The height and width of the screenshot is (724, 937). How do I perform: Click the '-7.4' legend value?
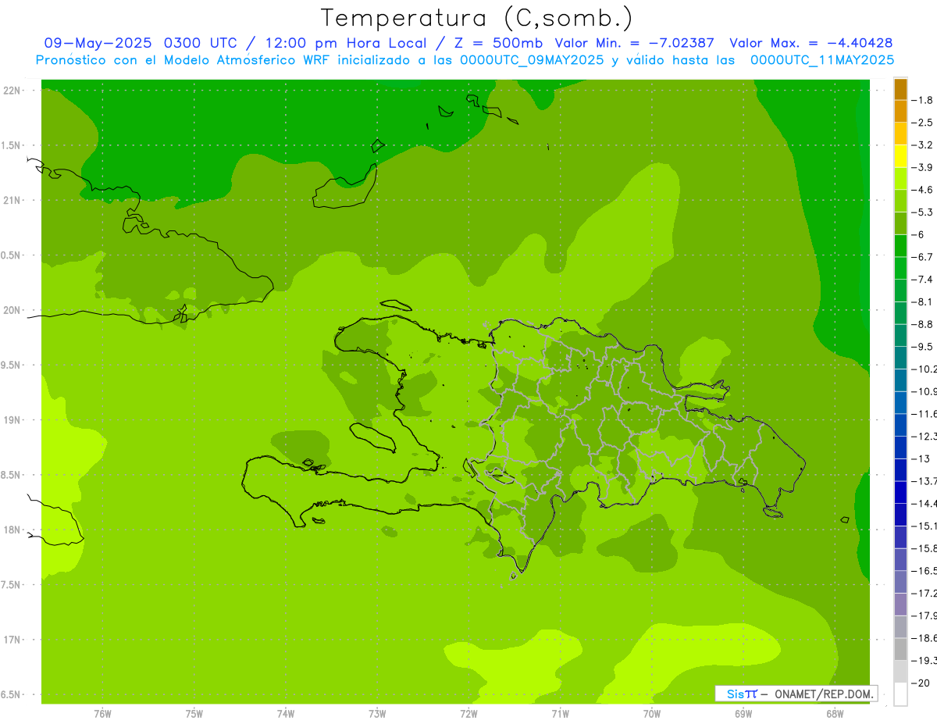[x=922, y=280]
